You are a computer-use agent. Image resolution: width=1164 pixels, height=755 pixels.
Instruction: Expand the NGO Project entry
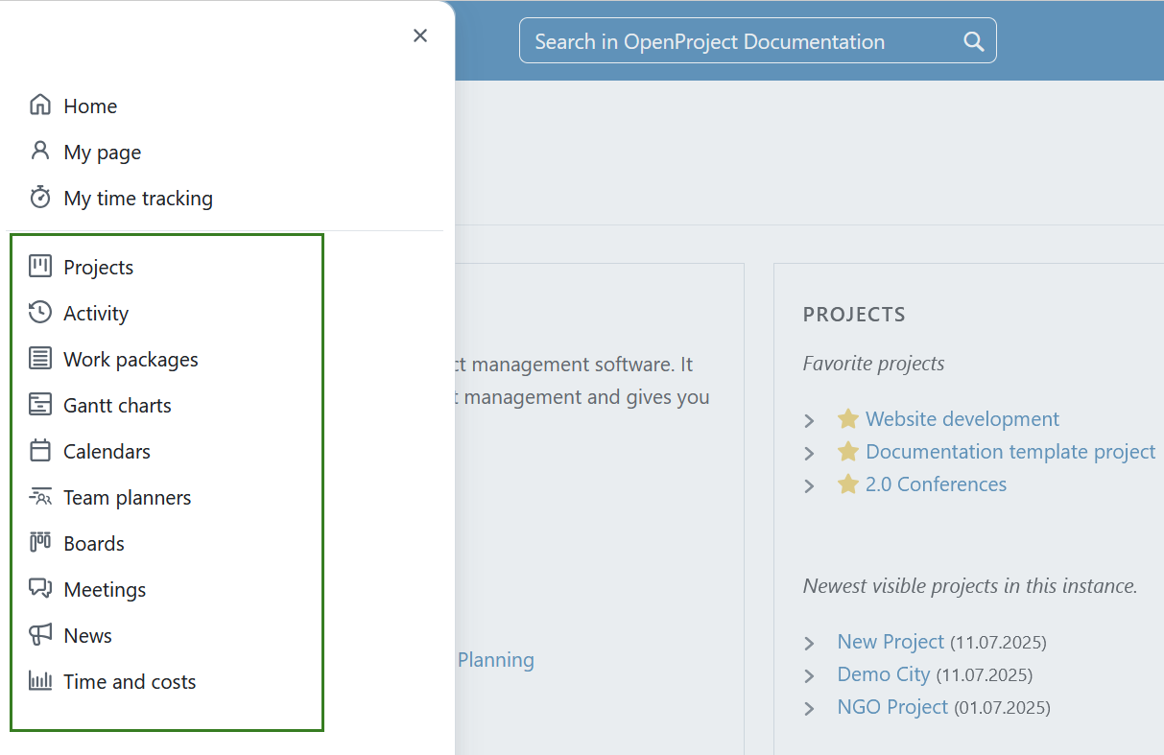point(809,707)
